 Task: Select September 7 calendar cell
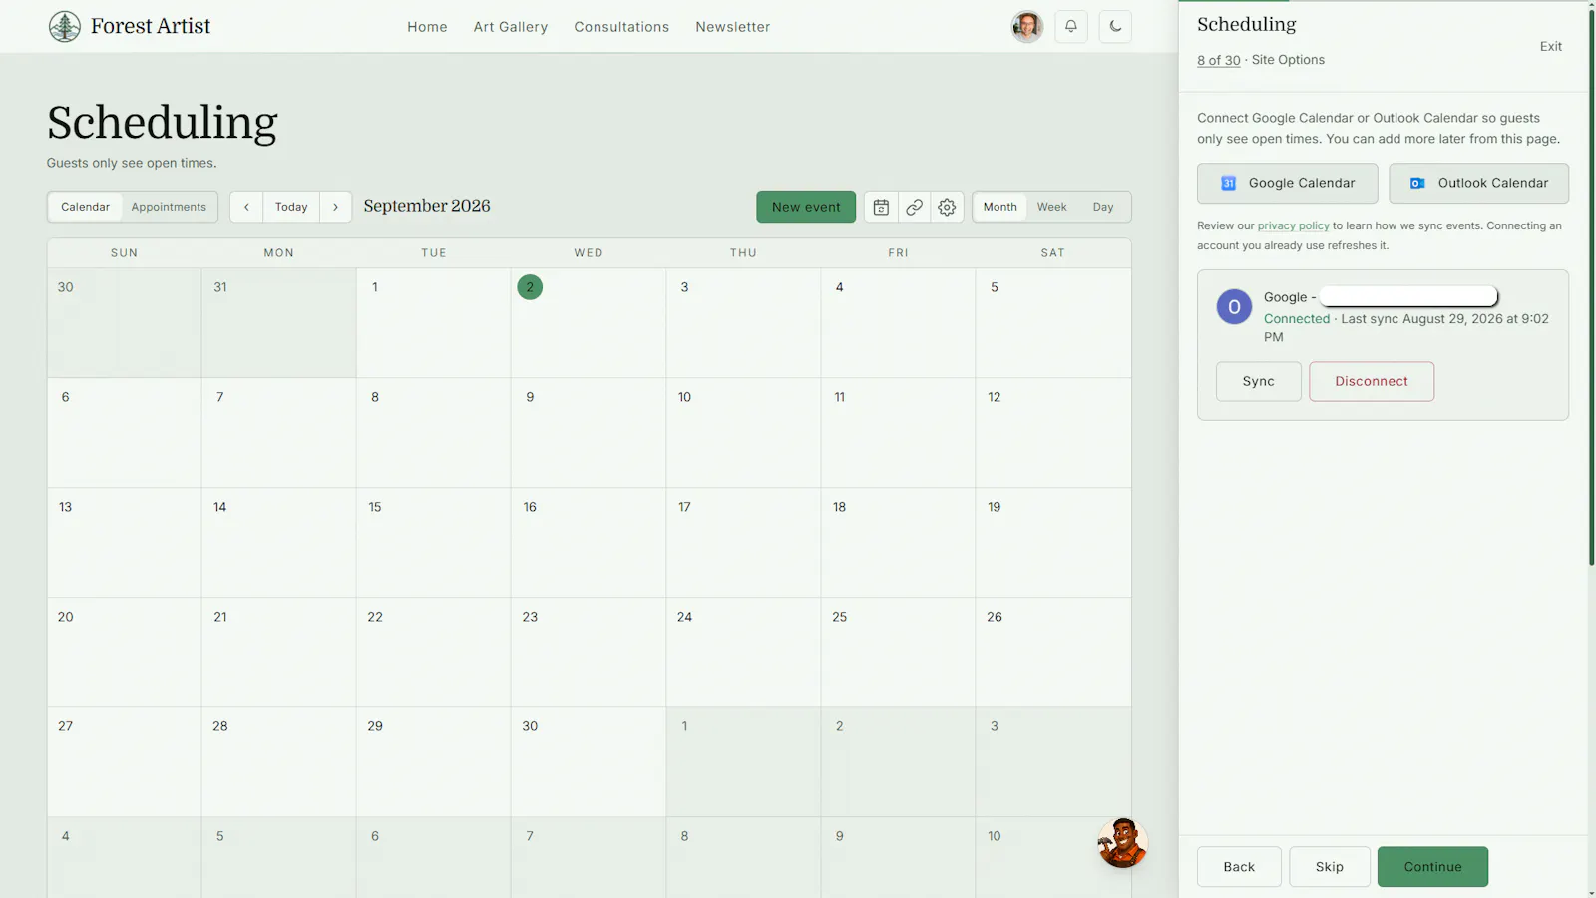pos(278,433)
